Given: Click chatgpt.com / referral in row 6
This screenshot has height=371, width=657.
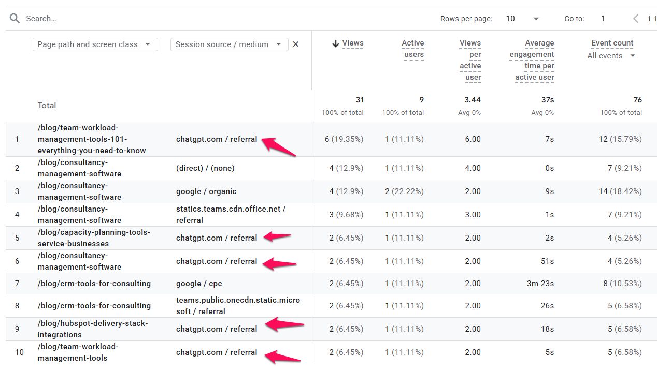Looking at the screenshot, I should [x=217, y=261].
